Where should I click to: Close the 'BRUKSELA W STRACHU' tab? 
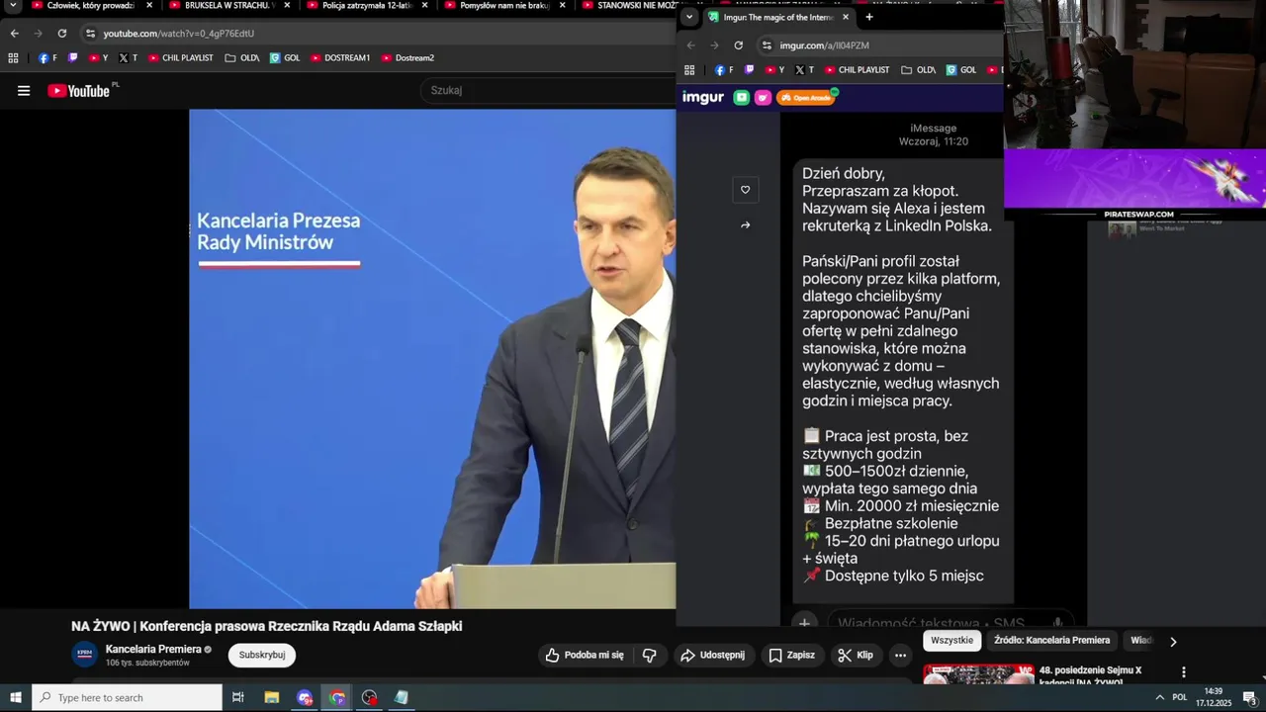pos(288,6)
